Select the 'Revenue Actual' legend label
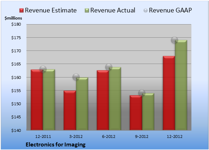Screen dimensions: 209x150 click(113, 10)
